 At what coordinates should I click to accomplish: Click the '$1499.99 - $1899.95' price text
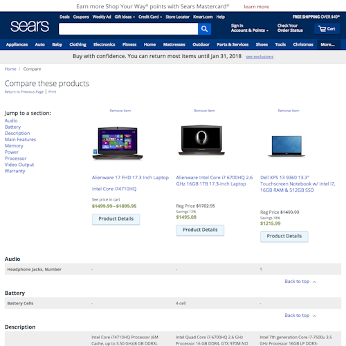coord(114,206)
